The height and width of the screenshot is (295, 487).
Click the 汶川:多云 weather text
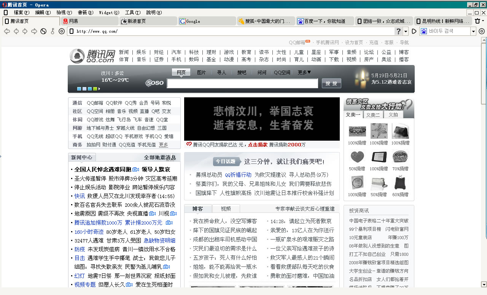(x=113, y=73)
